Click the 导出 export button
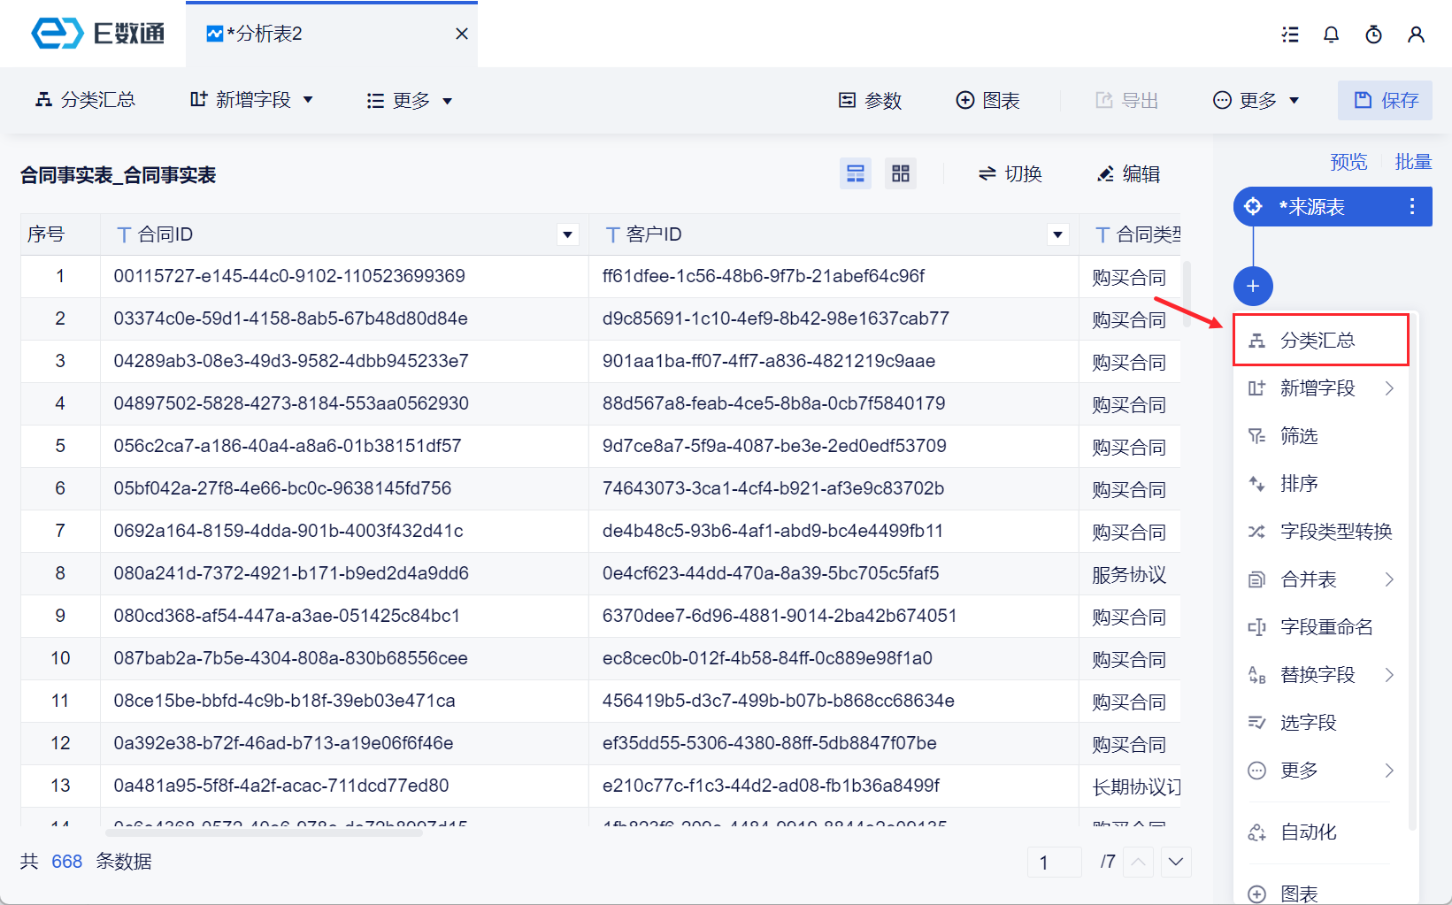 point(1126,101)
